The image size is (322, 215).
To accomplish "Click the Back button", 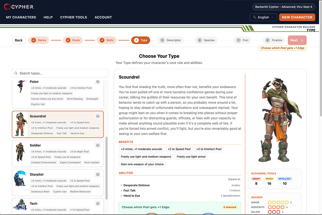I will pyautogui.click(x=19, y=40).
